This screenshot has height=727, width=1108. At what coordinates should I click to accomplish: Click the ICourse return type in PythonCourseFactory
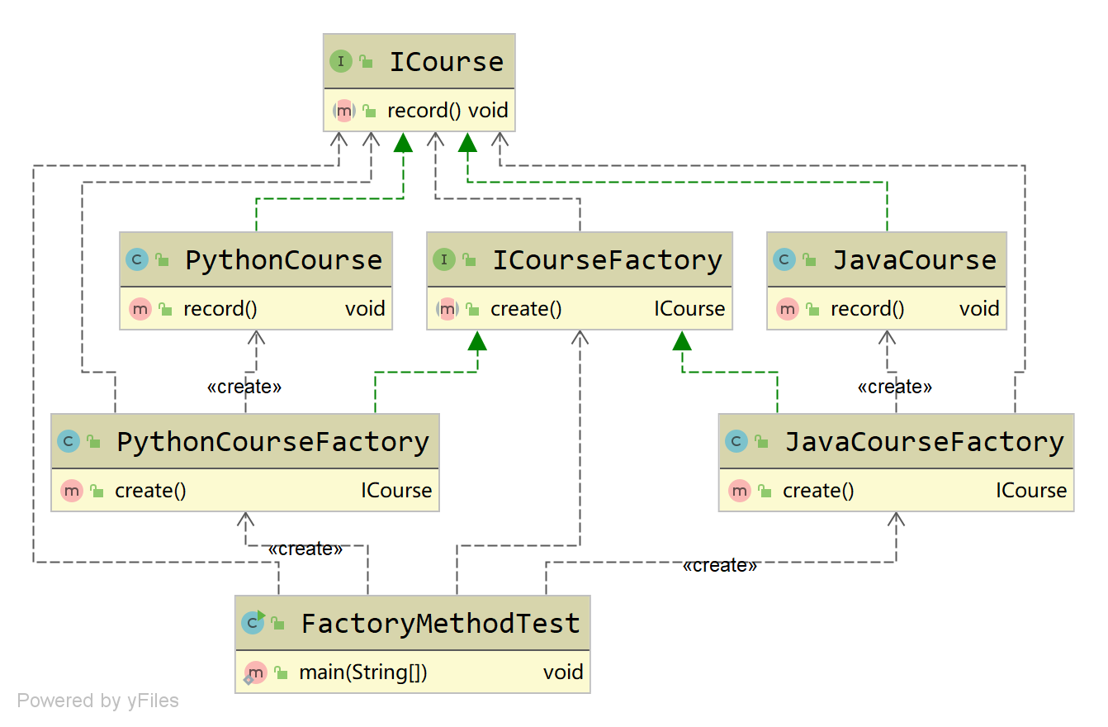397,491
